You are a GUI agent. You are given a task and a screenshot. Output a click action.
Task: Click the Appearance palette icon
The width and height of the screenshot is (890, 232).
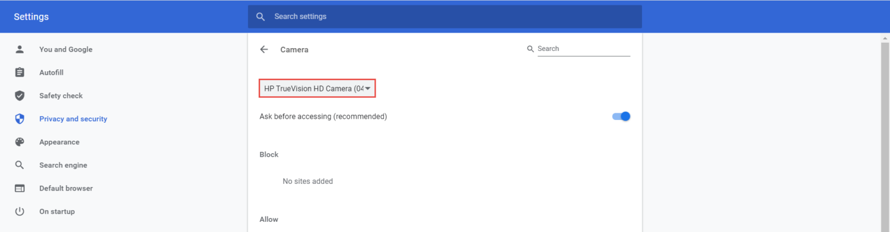pos(20,142)
